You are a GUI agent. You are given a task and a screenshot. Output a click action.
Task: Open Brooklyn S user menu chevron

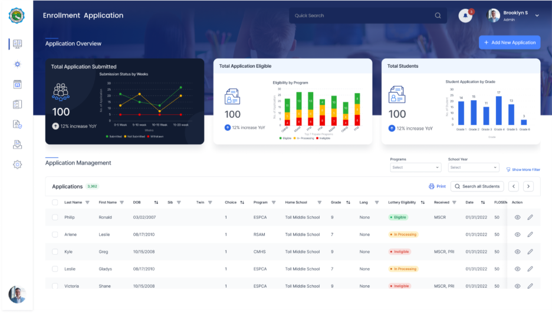click(x=537, y=16)
